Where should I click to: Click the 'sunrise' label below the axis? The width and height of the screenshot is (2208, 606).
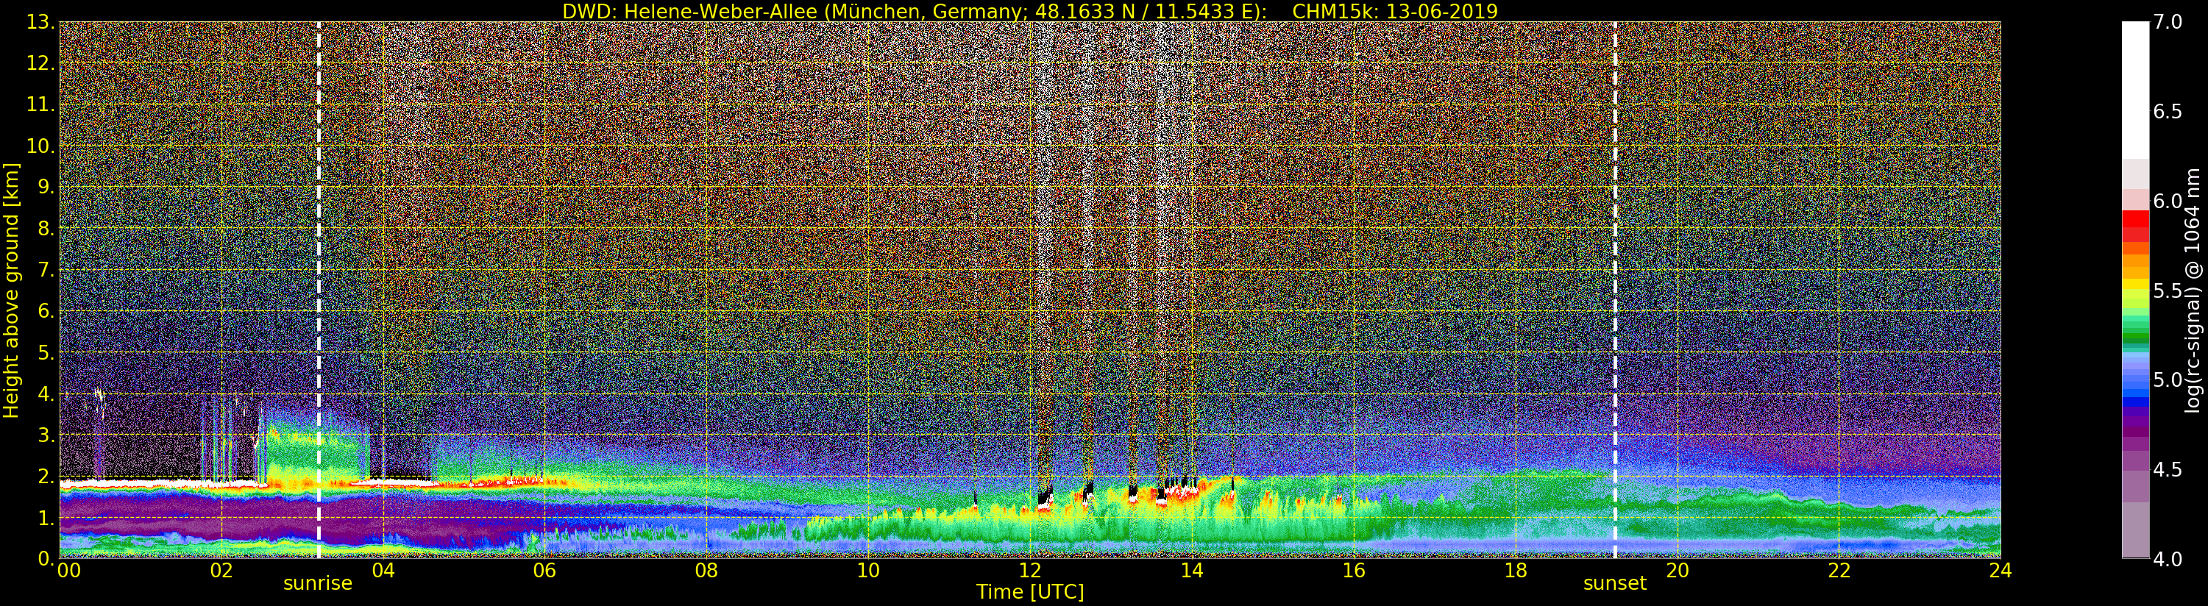pos(318,584)
